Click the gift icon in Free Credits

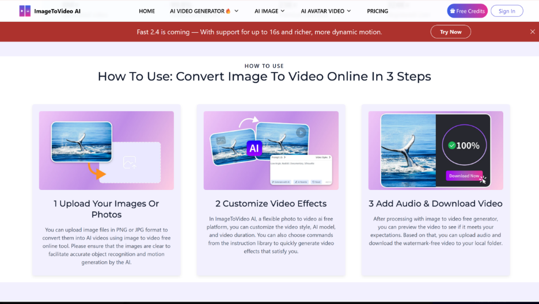(x=452, y=11)
